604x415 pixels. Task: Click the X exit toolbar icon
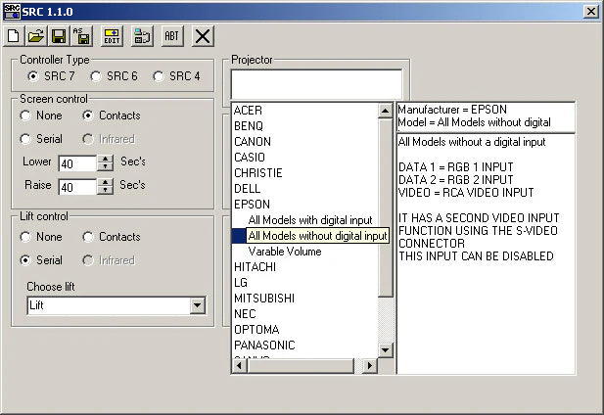[x=203, y=36]
